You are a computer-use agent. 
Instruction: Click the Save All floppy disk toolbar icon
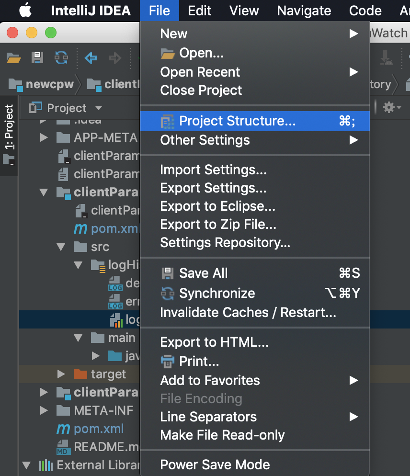click(x=37, y=58)
